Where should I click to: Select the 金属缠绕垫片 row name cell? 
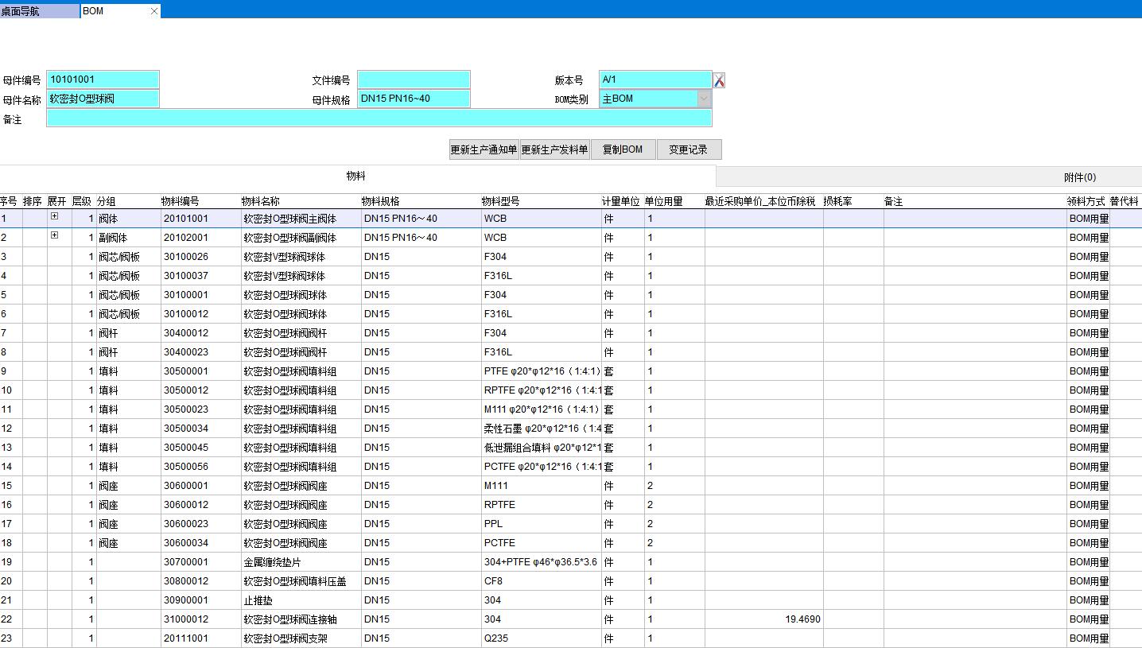coord(272,562)
